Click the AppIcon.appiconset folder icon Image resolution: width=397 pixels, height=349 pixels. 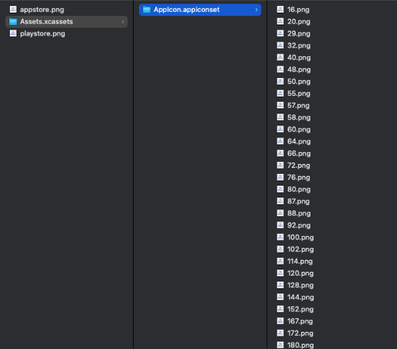pos(147,10)
